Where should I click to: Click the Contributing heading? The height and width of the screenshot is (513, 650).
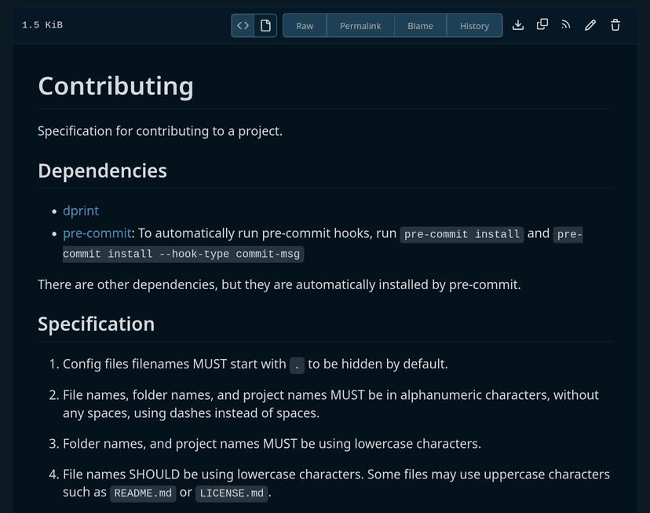click(x=115, y=86)
